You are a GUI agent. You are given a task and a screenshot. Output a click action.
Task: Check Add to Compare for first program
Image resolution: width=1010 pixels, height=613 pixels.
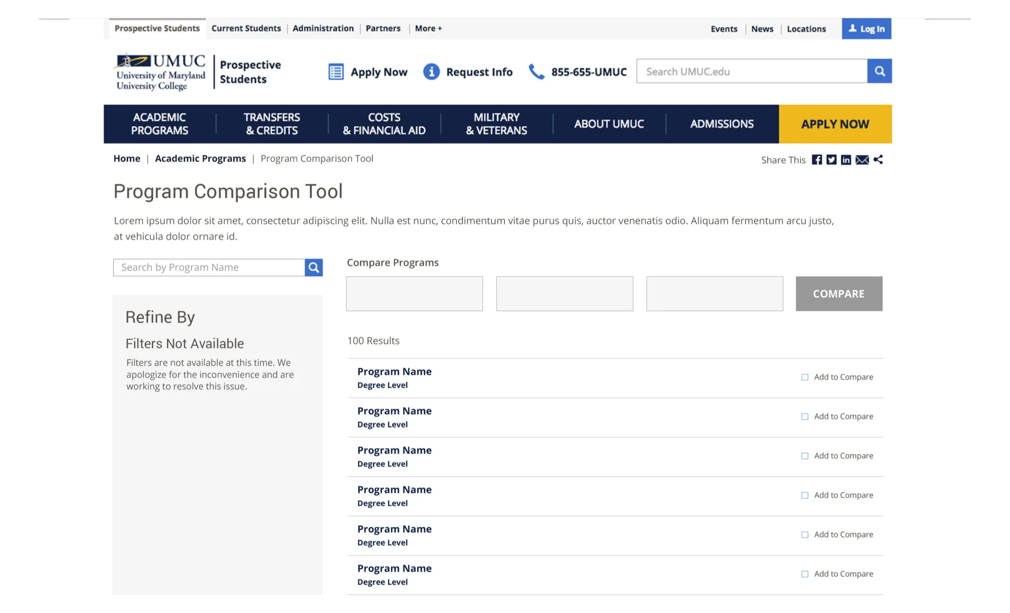pyautogui.click(x=805, y=377)
